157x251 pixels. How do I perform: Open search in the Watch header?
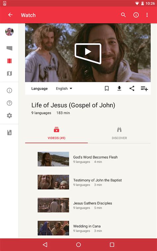123,15
